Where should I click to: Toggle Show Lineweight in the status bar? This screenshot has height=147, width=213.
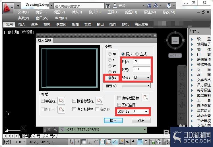click(134, 142)
